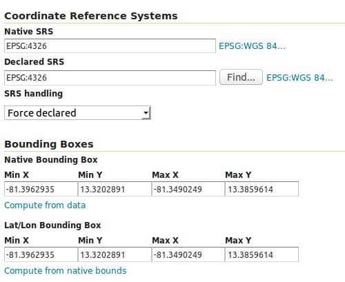
Task: Click the Native SRS input field
Action: [110, 46]
